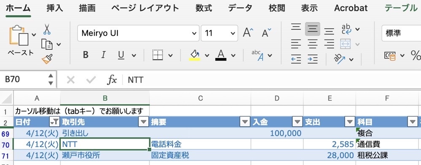Viewport: 421px width, 165px height.
Task: Cut selection with scissors icon
Action: pyautogui.click(x=47, y=29)
